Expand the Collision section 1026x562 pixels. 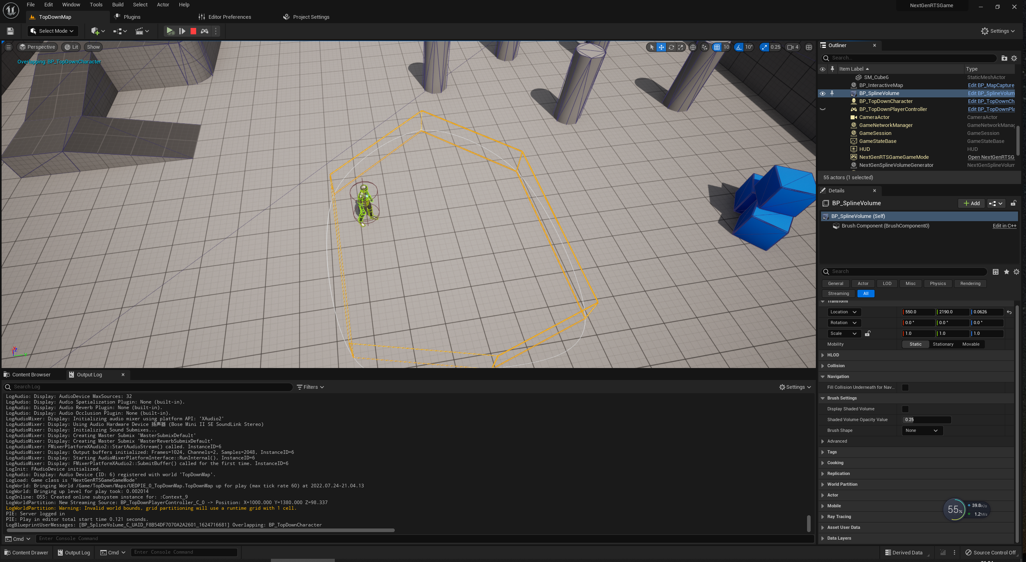[835, 366]
